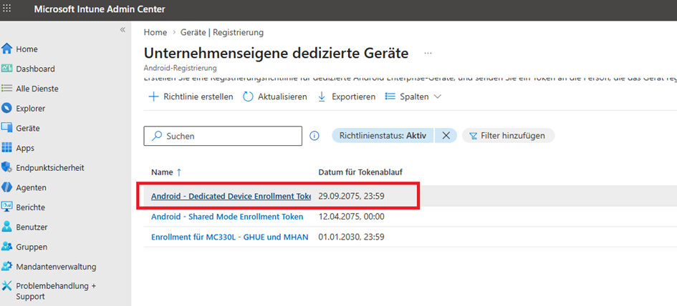
Task: Click the Berichte report icon
Action: tap(7, 207)
